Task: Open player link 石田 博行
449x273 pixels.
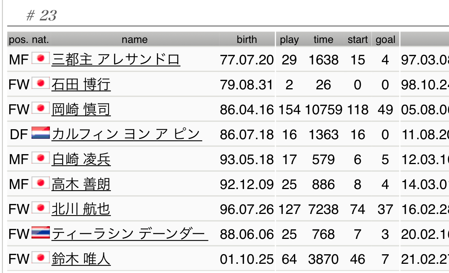Action: (x=81, y=84)
